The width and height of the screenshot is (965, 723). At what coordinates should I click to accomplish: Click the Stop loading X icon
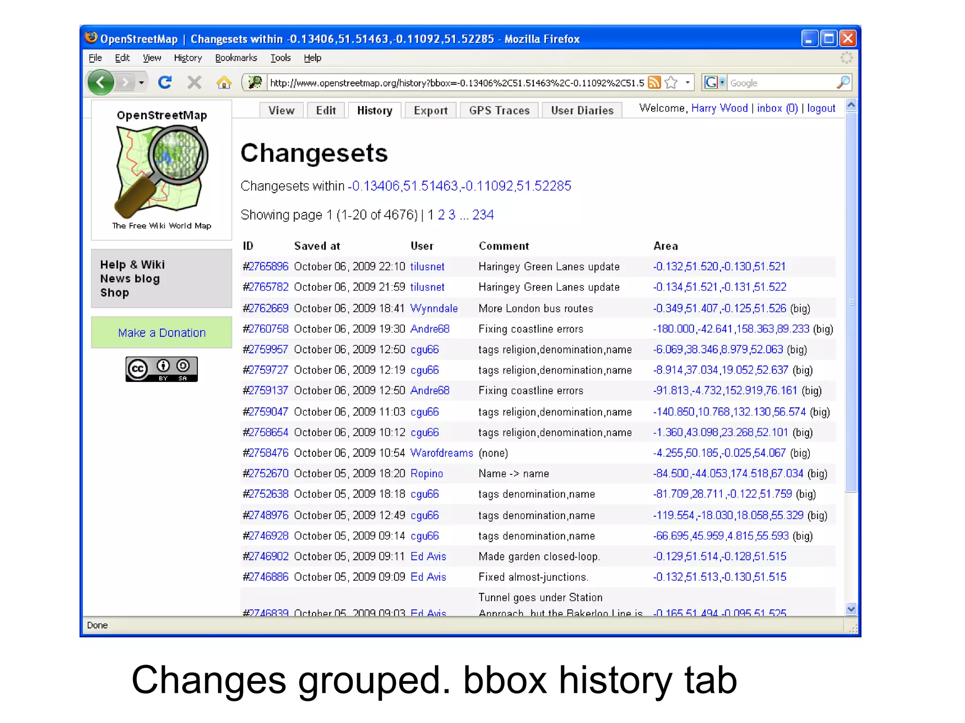(x=194, y=82)
